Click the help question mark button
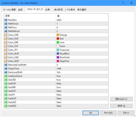 pos(123,3)
